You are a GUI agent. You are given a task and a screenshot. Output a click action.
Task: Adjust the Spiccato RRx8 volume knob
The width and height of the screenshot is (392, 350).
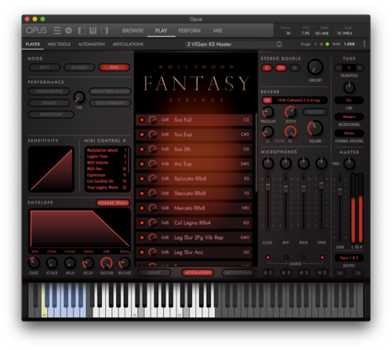152,179
